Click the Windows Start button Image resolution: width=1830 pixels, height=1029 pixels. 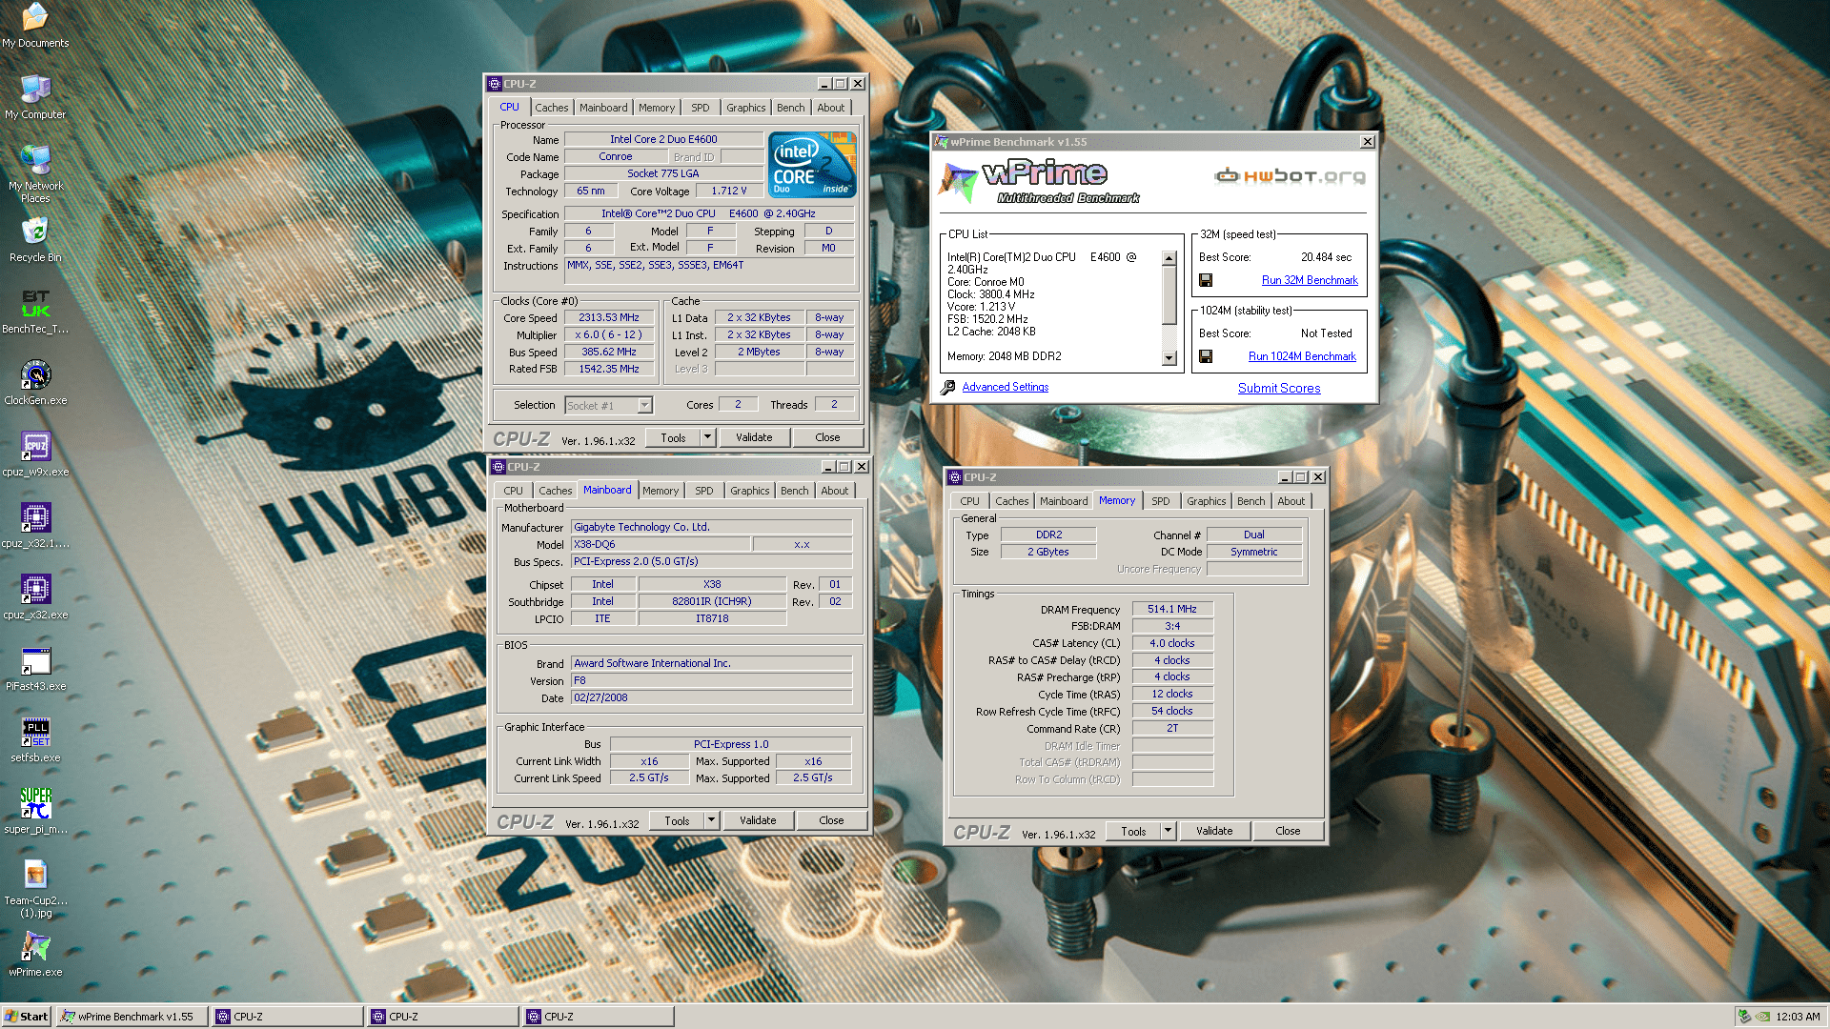click(27, 1017)
